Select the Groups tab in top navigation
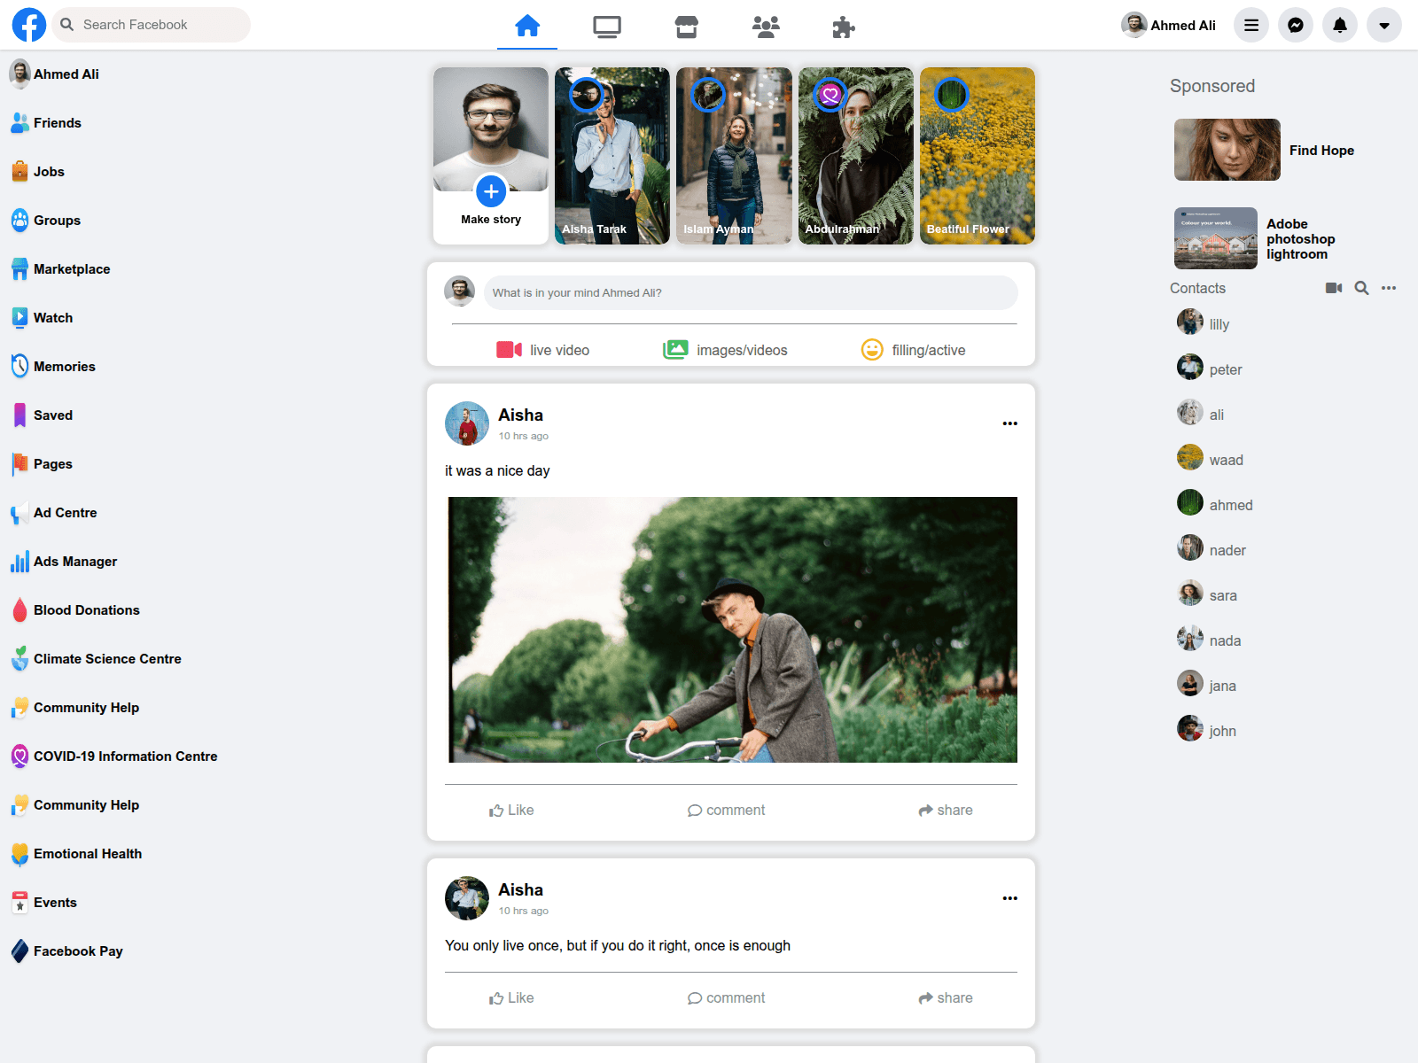1418x1063 pixels. click(x=765, y=27)
